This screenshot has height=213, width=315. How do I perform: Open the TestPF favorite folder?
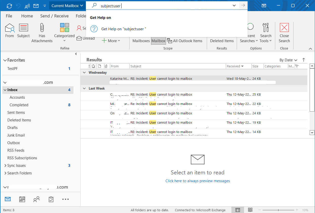pos(13,69)
